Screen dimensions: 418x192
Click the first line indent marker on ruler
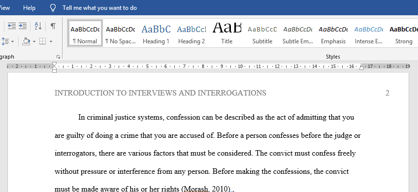[54, 64]
